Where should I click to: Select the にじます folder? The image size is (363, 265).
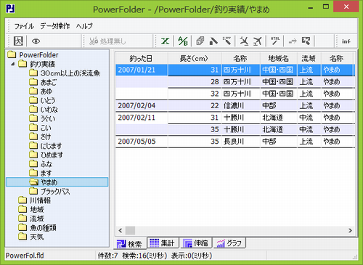click(46, 146)
